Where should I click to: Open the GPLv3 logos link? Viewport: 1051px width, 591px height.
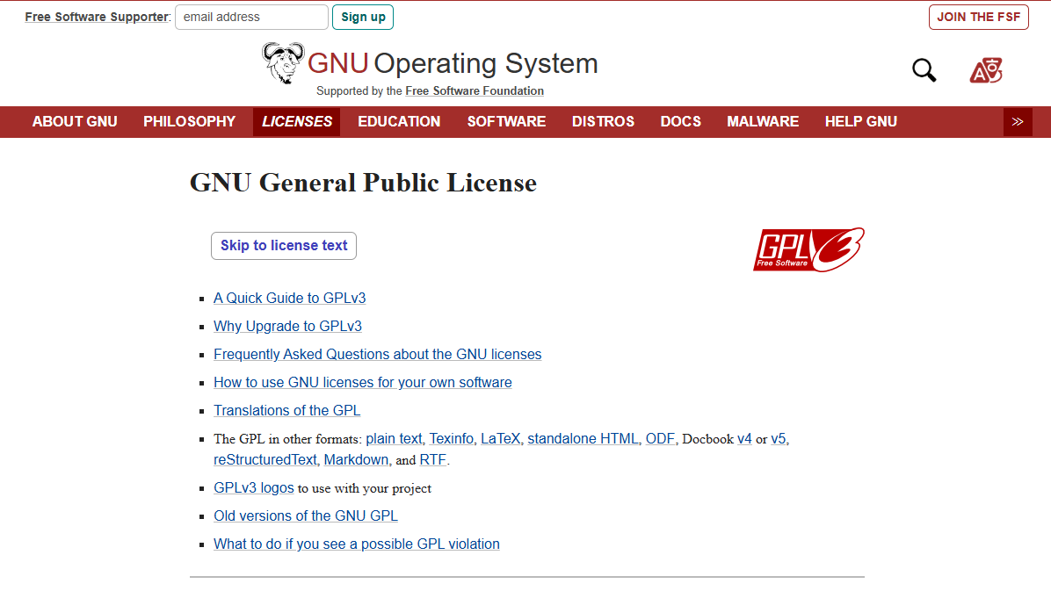(253, 487)
